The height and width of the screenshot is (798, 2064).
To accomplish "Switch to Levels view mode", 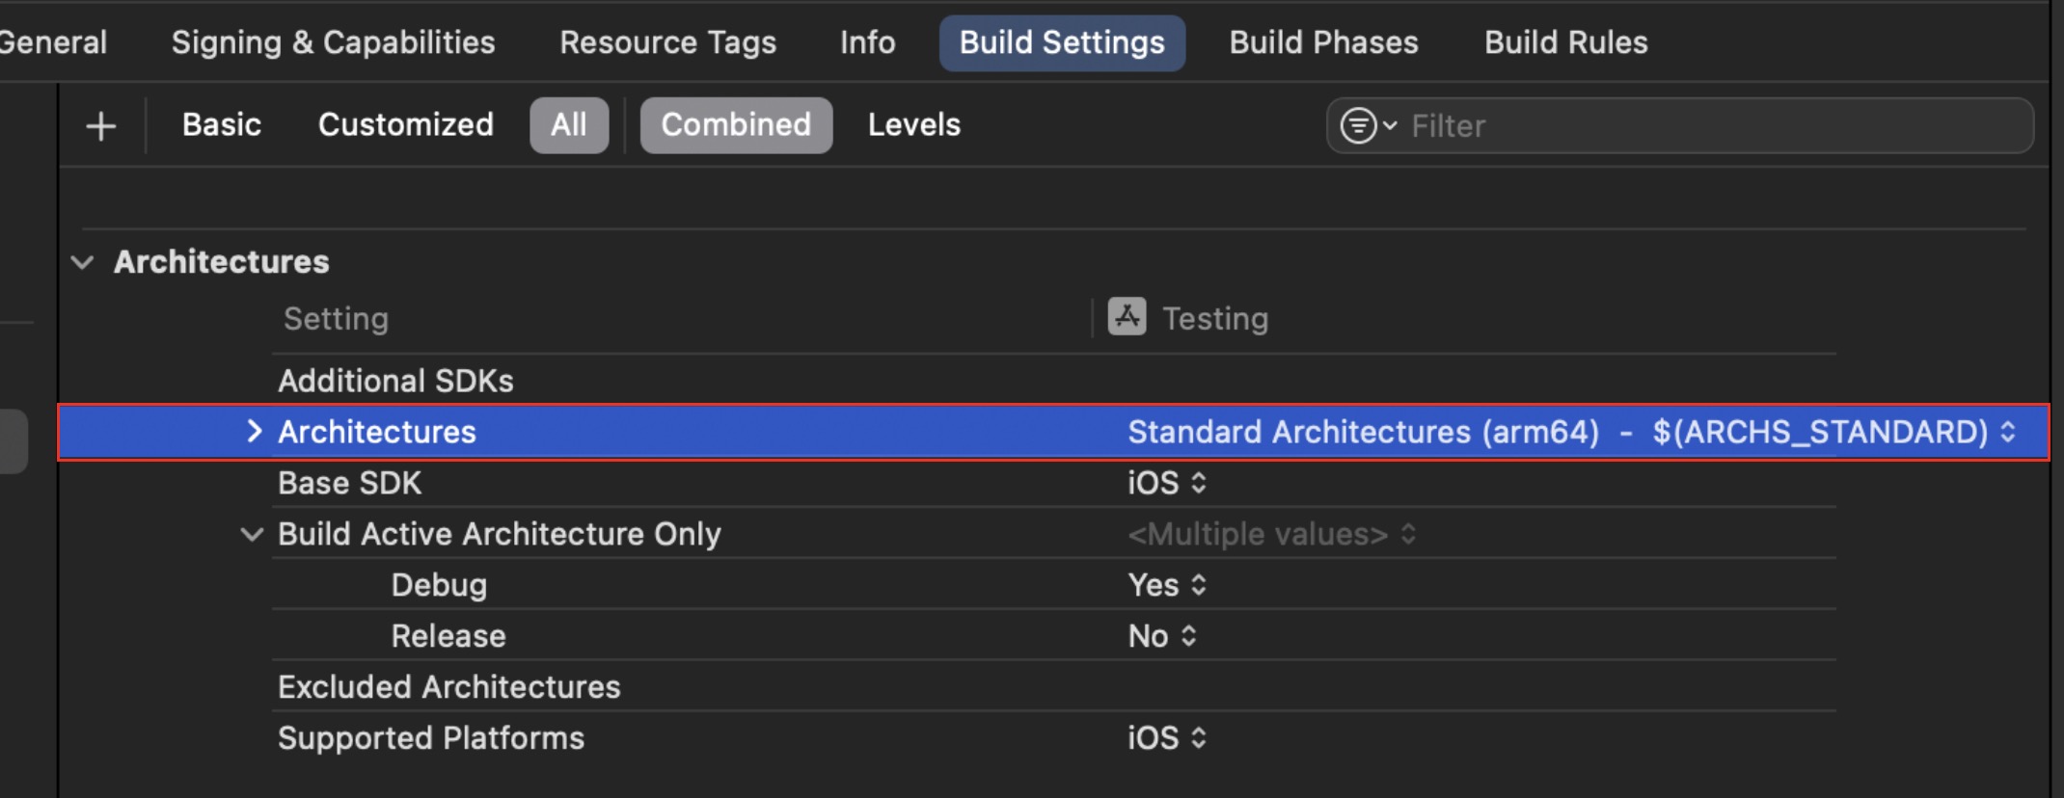I will [x=912, y=124].
